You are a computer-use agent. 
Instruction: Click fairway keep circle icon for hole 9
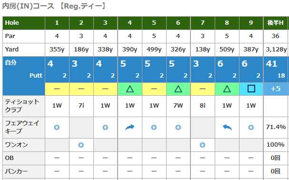click(251, 128)
